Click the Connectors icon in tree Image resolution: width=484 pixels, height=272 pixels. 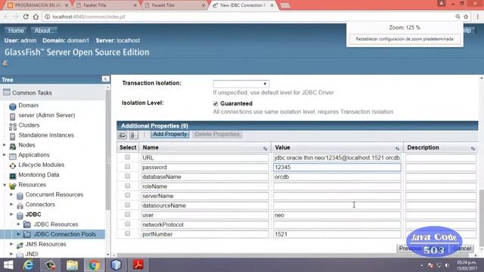pos(20,206)
